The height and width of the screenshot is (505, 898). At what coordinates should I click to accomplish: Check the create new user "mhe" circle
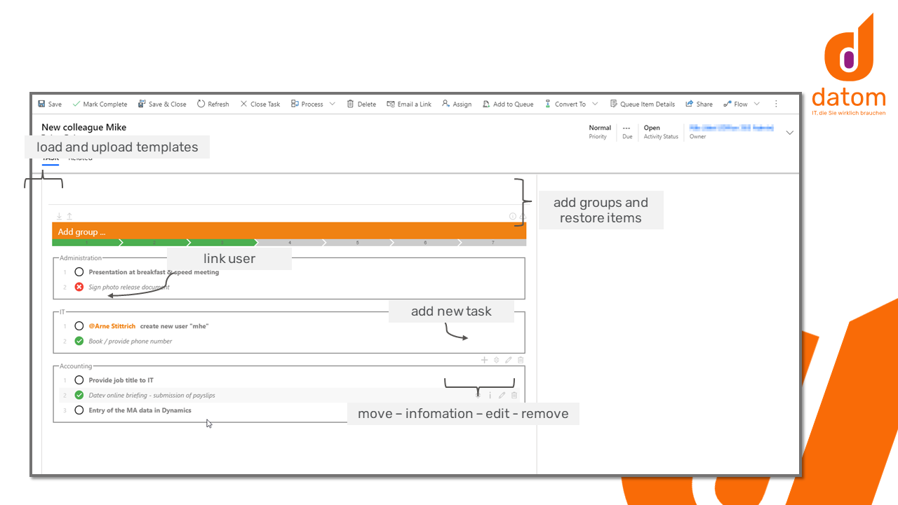pos(79,326)
